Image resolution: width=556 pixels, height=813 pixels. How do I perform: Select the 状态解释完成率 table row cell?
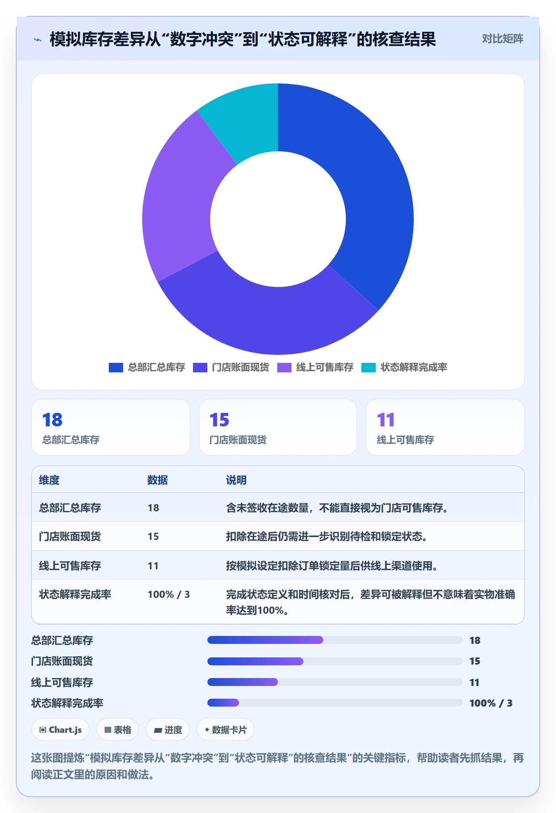point(75,594)
